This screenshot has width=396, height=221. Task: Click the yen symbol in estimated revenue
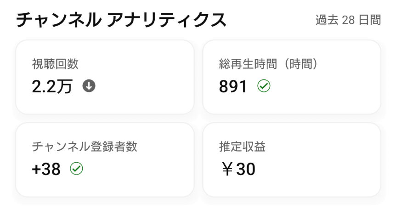tap(227, 169)
